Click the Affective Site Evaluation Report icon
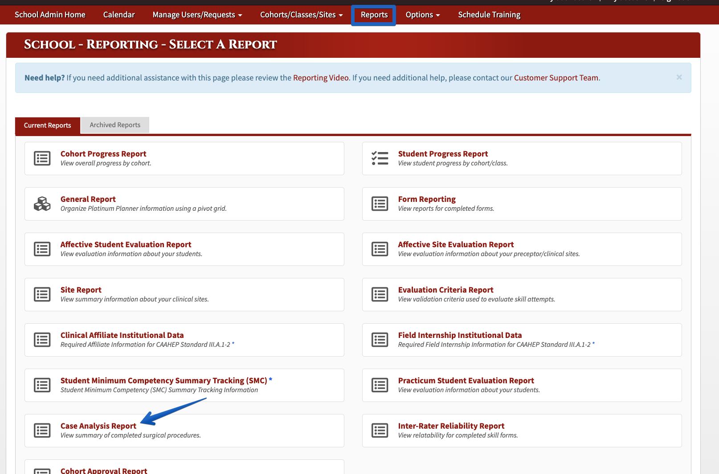 (380, 249)
